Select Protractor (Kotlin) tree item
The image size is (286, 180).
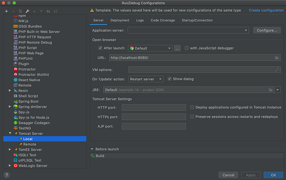click(x=45, y=75)
